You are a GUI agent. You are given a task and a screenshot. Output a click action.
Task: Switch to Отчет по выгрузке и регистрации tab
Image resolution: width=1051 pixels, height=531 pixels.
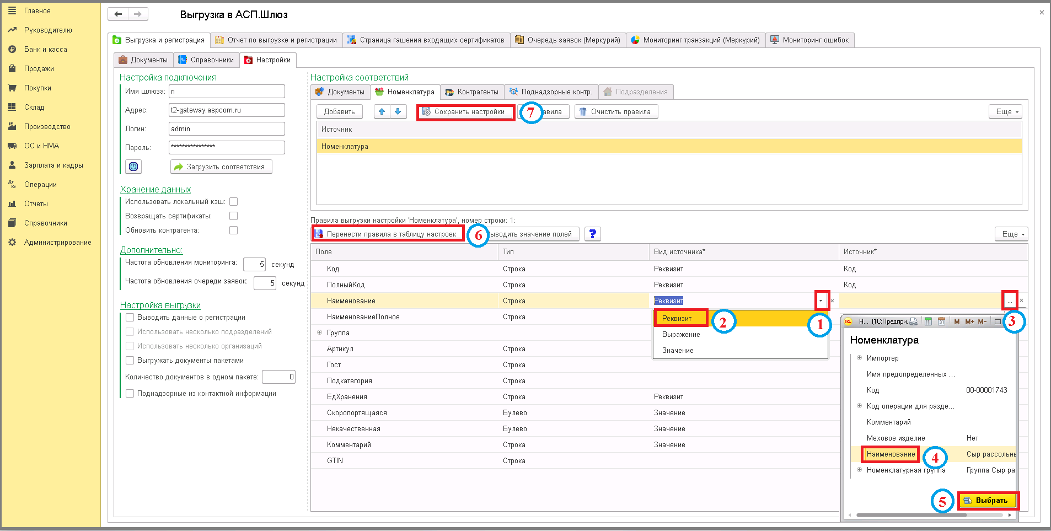tap(276, 40)
